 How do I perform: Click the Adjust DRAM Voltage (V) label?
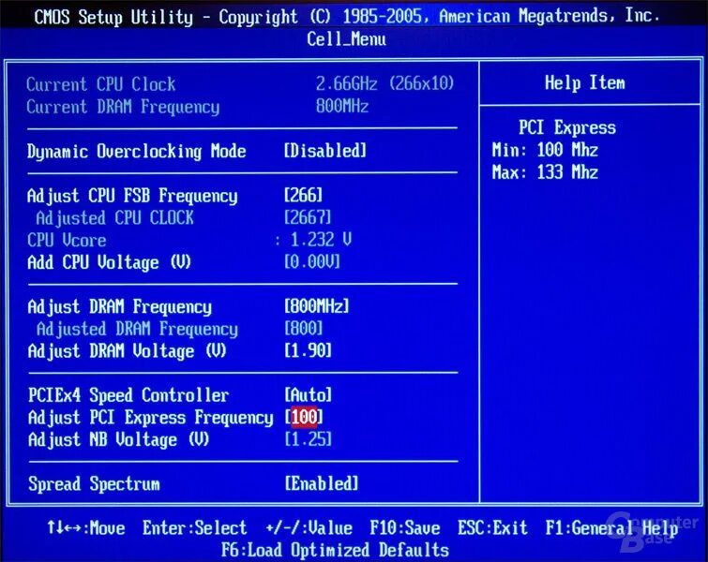(127, 351)
